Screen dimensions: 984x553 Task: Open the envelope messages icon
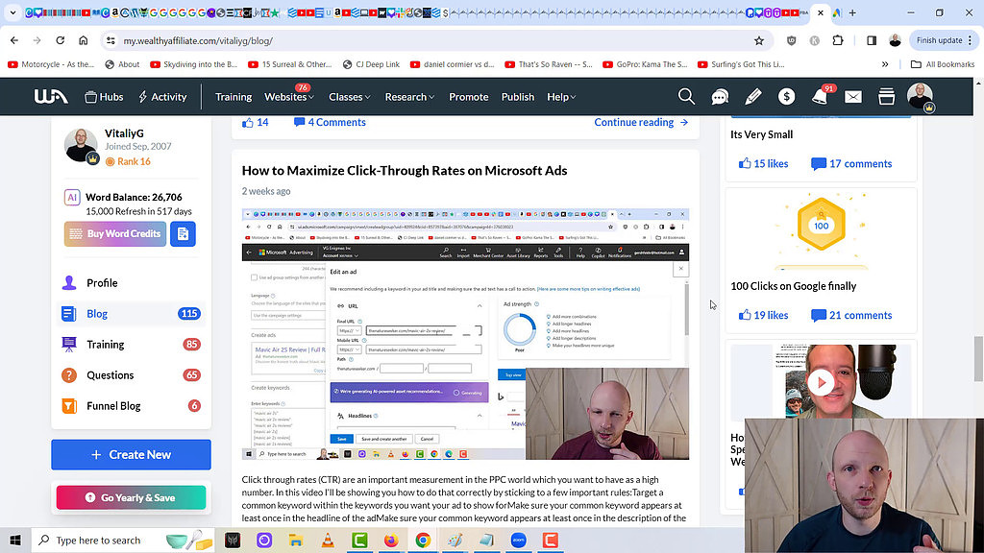(x=853, y=97)
